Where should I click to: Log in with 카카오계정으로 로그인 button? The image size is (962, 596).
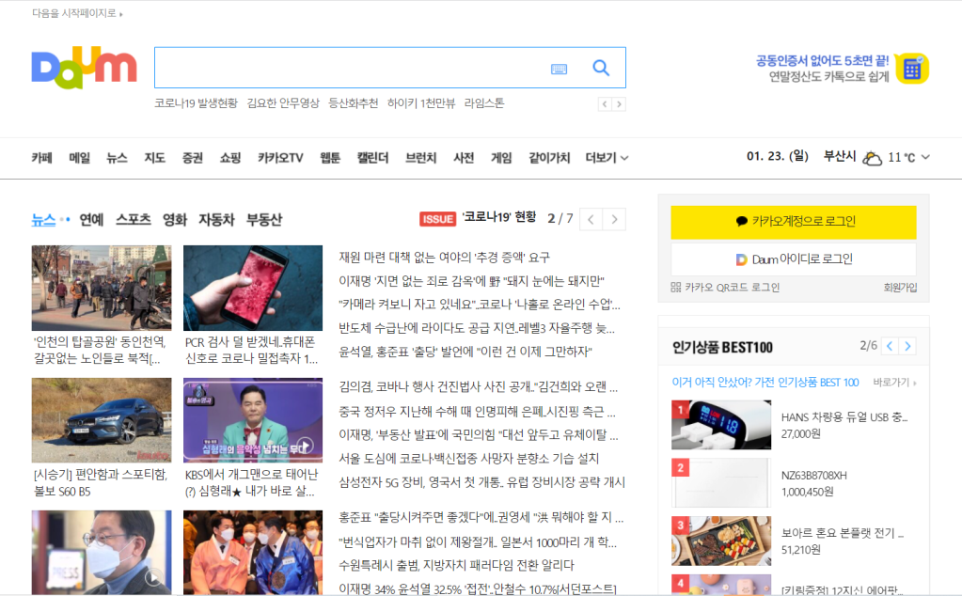coord(793,222)
